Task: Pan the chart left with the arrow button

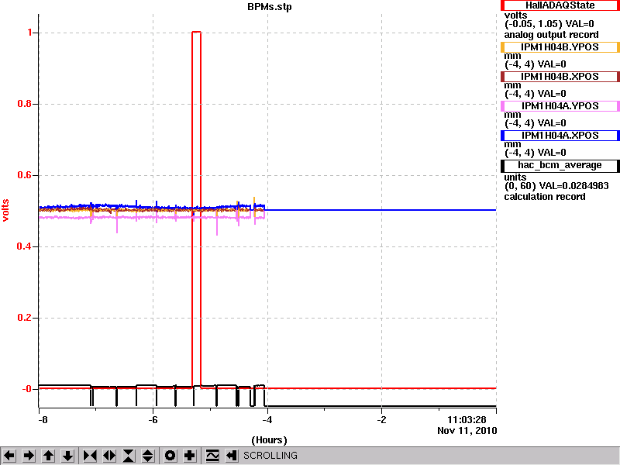Action: click(x=9, y=456)
